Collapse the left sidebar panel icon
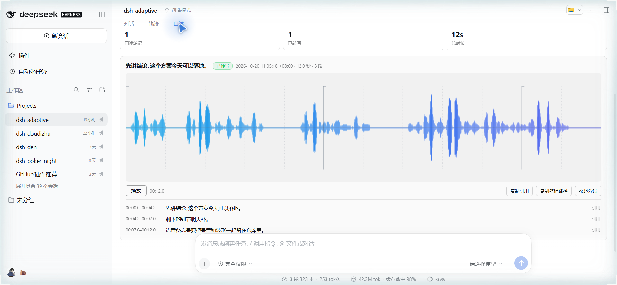This screenshot has width=617, height=285. pyautogui.click(x=102, y=14)
